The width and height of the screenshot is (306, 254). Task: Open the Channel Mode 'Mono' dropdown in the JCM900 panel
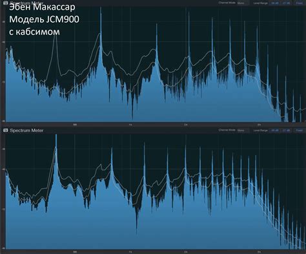(x=243, y=3)
